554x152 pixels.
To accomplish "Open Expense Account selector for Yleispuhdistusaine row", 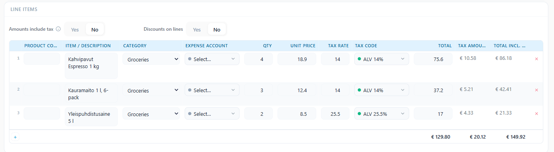I will [212, 114].
